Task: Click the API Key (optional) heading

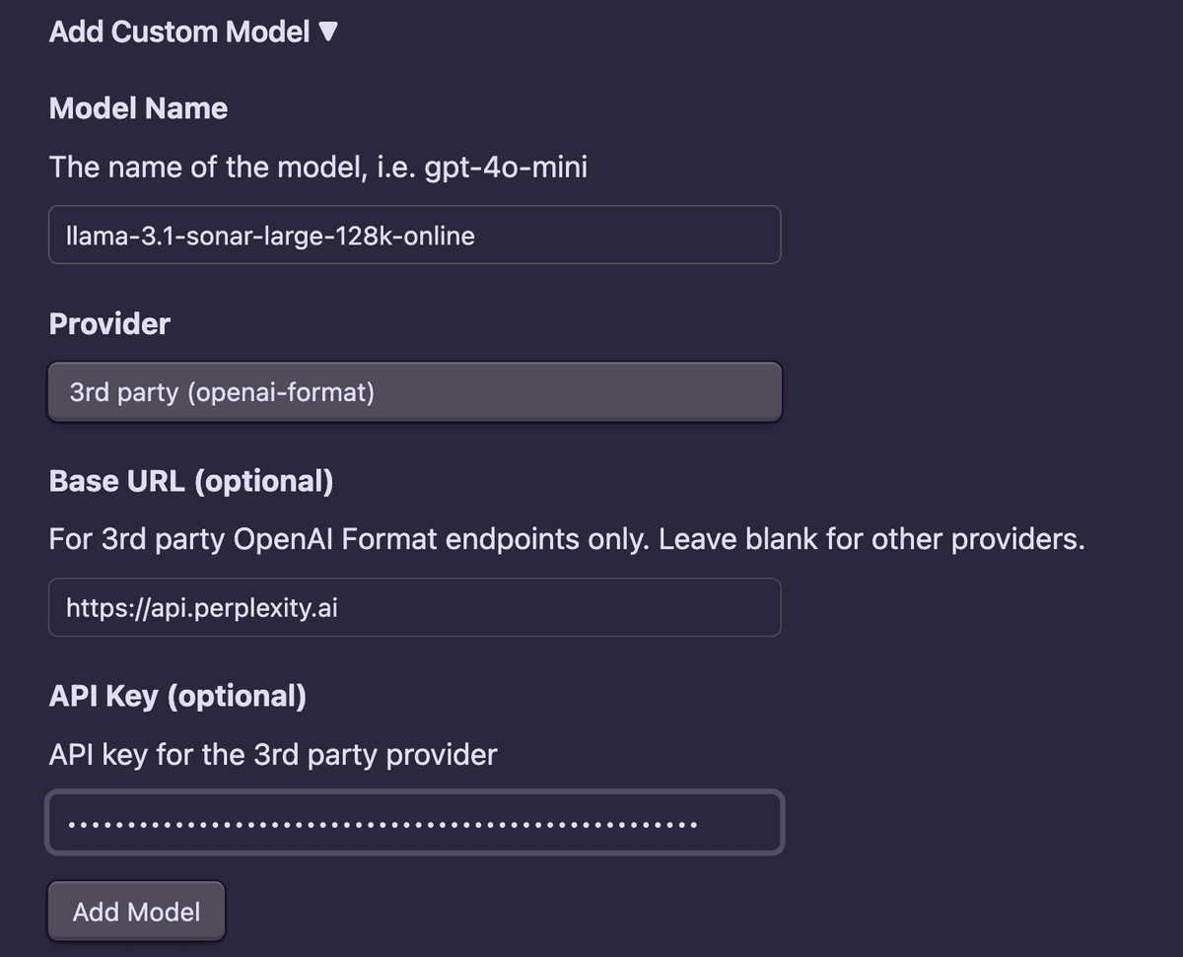Action: 177,696
